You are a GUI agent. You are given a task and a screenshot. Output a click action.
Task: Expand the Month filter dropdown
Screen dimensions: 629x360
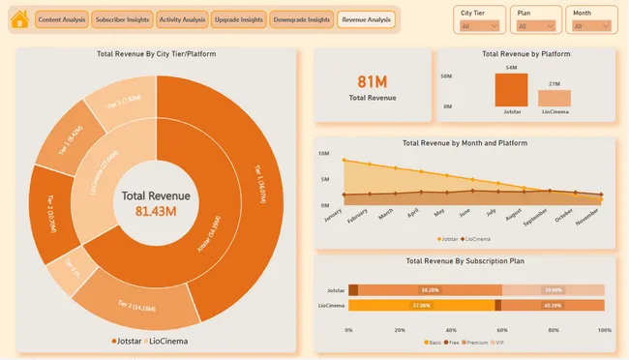click(x=591, y=26)
